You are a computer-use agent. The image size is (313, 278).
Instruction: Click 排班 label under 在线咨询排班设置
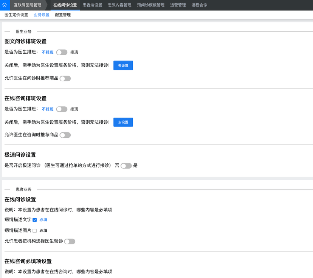coord(74,109)
